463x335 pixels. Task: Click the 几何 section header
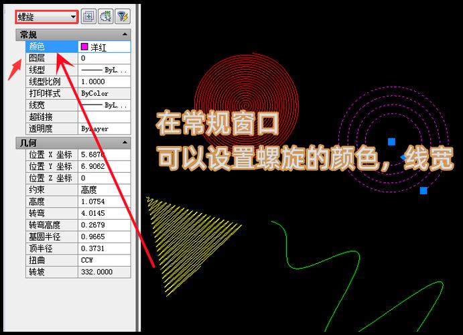[73, 143]
